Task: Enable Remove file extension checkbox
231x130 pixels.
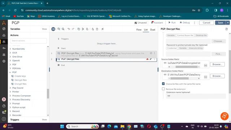Action: click(163, 89)
